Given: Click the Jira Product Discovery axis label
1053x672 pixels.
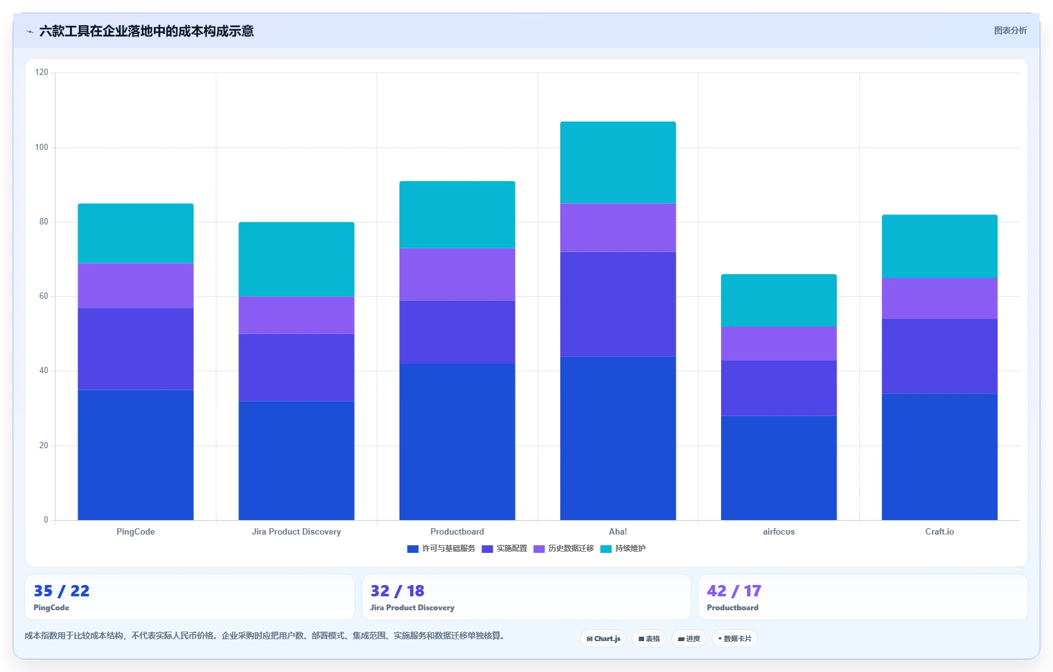Looking at the screenshot, I should point(297,531).
